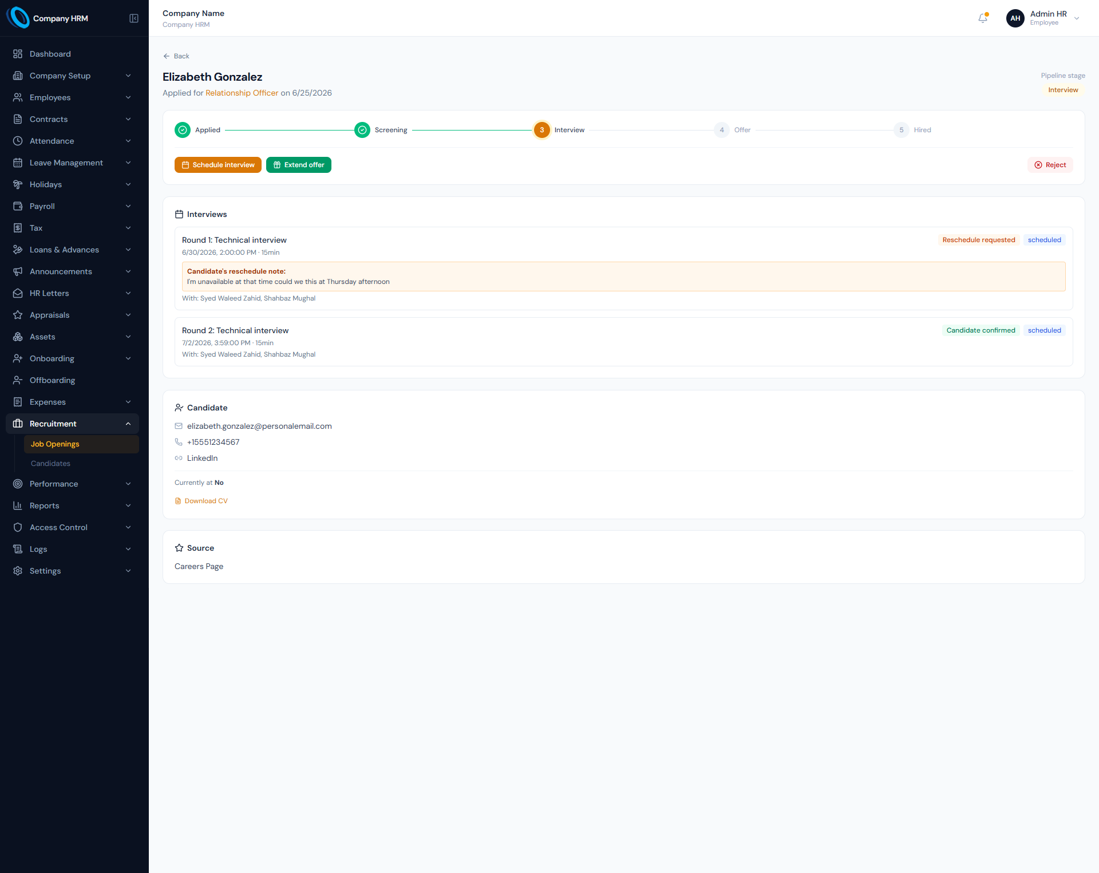
Task: Download the candidate's CV
Action: point(201,501)
